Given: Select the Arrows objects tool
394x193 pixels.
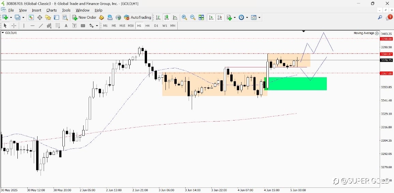Looking at the screenshot, I should [x=91, y=26].
